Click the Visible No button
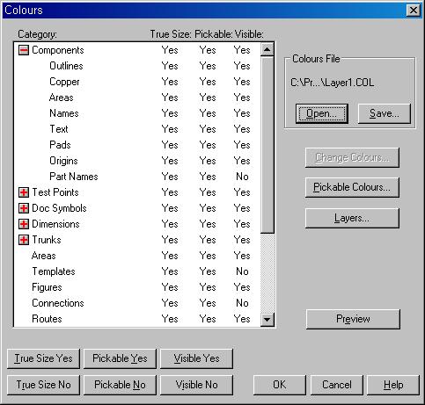The height and width of the screenshot is (405, 425). [196, 385]
